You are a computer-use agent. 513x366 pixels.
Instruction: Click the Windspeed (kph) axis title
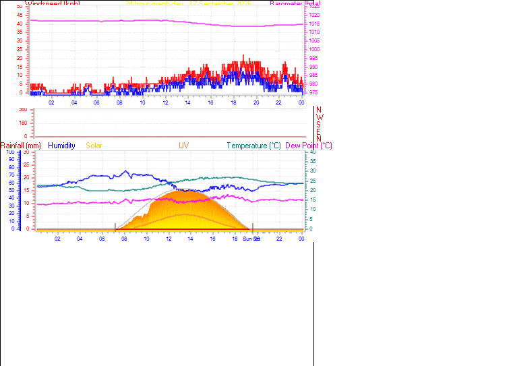pos(53,3)
